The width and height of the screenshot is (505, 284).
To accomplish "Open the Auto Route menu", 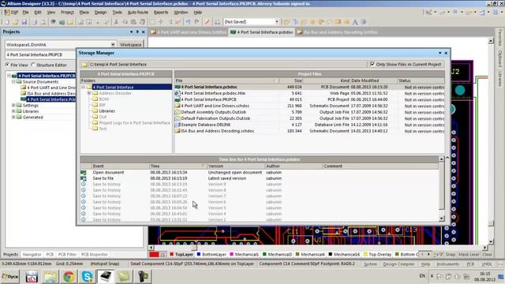I will pos(138,13).
